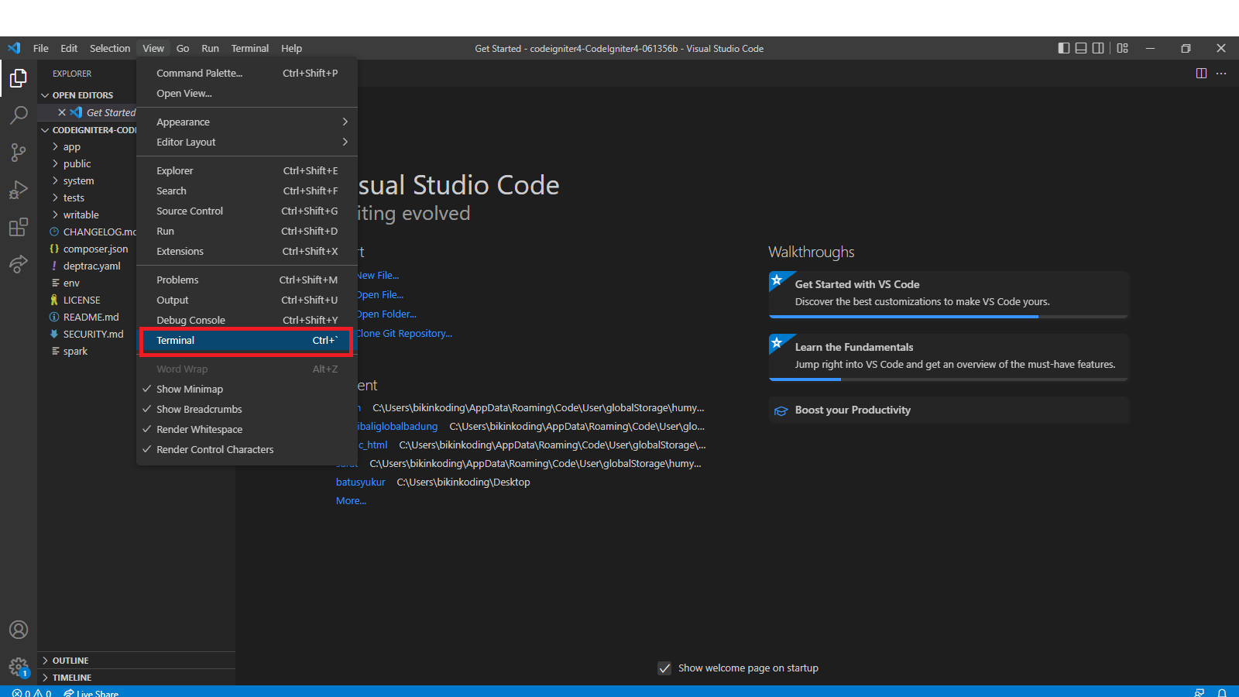Select Debug Console menu entry
Screen dimensions: 1239x697
click(246, 320)
